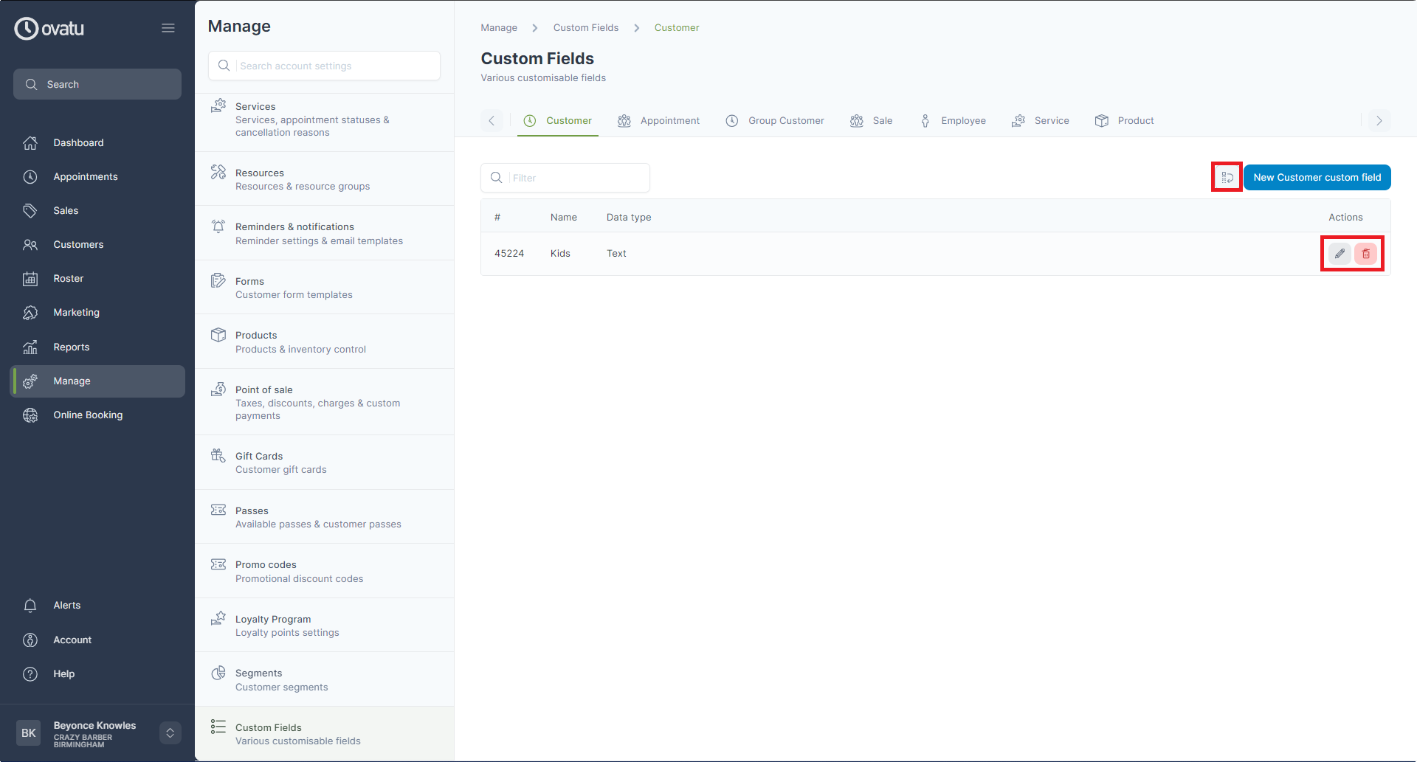1417x762 pixels.
Task: Click the Actions column header
Action: point(1345,217)
